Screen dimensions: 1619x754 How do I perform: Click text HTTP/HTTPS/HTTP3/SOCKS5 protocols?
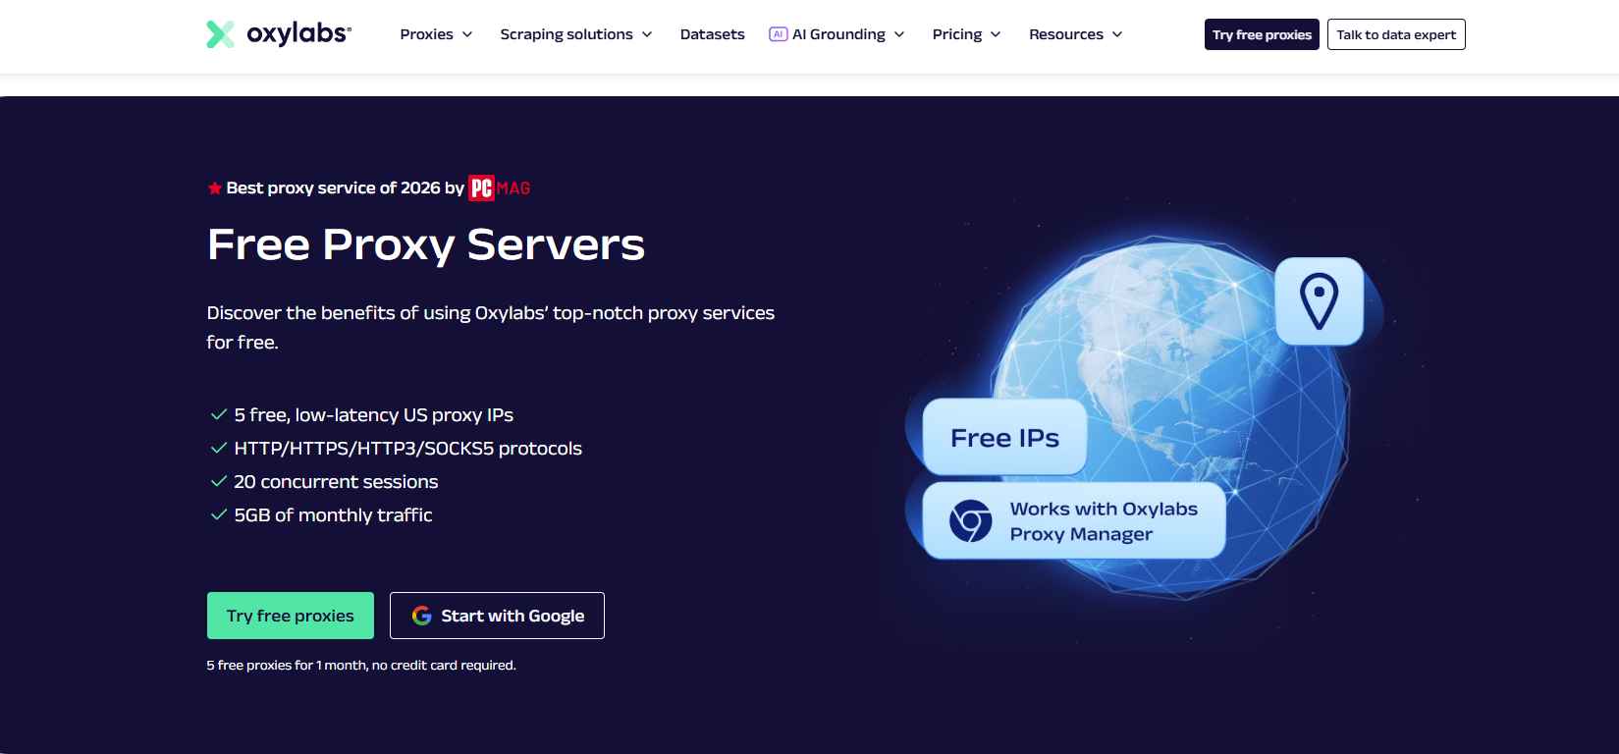tap(408, 449)
